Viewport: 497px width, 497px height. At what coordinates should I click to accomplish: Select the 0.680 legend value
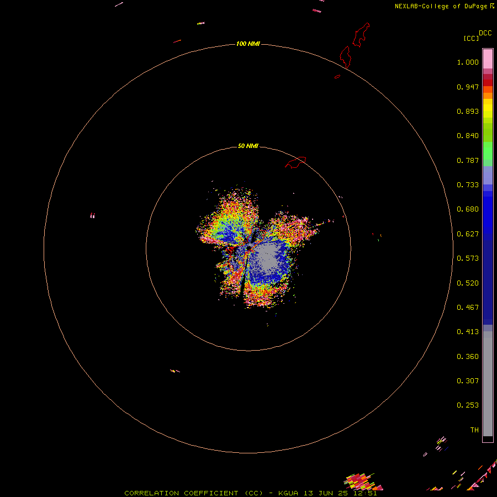coord(468,209)
